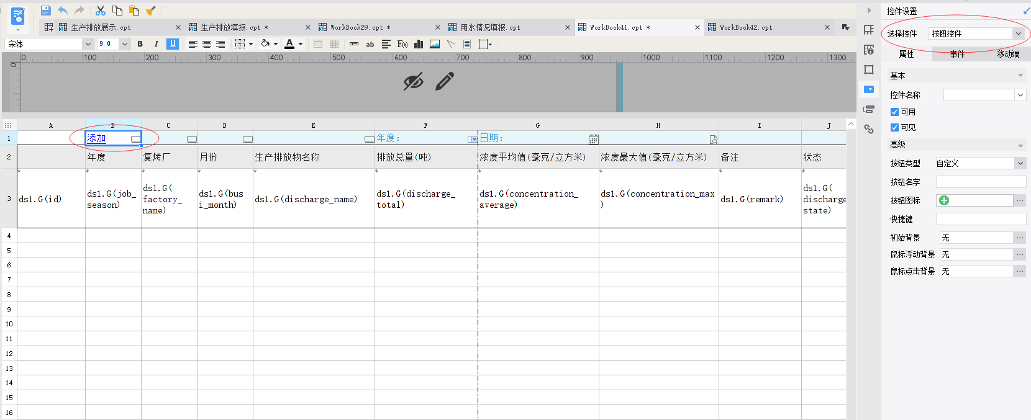The image size is (1031, 420).
Task: Close the WorkBook41.cpt tab
Action: pos(697,27)
